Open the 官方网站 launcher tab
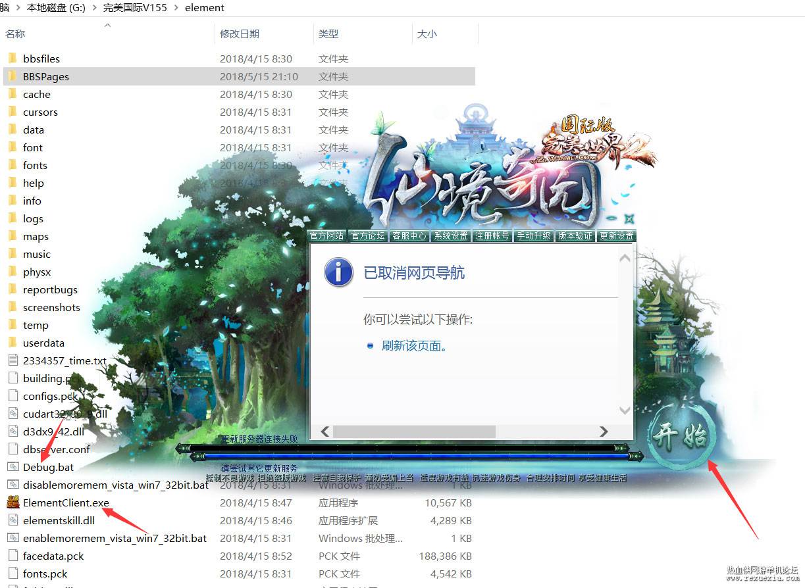Image resolution: width=805 pixels, height=588 pixels. (x=326, y=235)
